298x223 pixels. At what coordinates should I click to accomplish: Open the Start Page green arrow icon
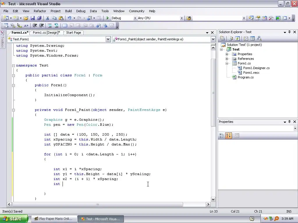tap(278, 18)
